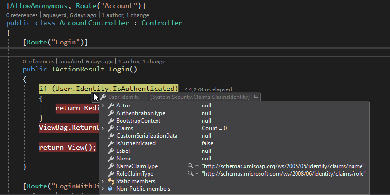Click AccountController class name in code

tap(94, 23)
